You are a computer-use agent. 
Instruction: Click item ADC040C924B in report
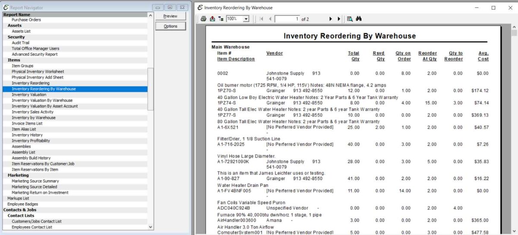point(234,208)
